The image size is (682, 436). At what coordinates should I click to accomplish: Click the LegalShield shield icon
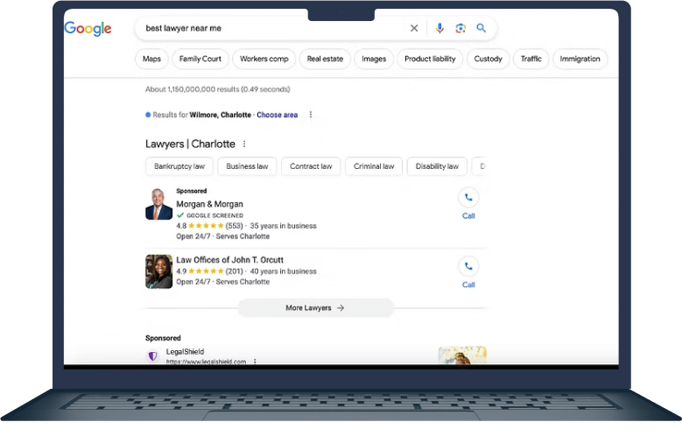point(152,356)
